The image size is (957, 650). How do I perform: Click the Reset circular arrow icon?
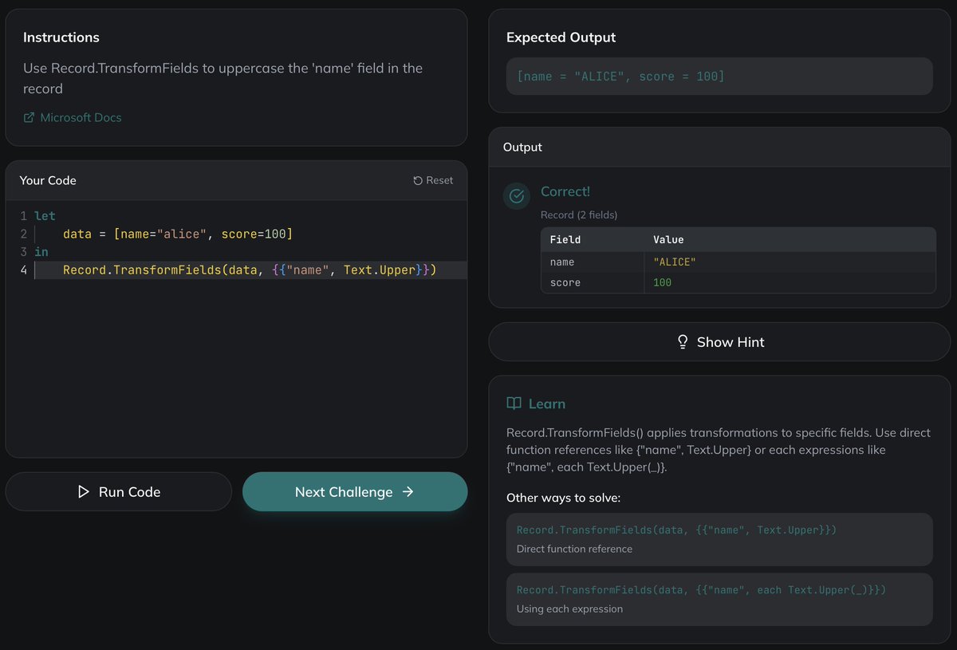tap(418, 180)
